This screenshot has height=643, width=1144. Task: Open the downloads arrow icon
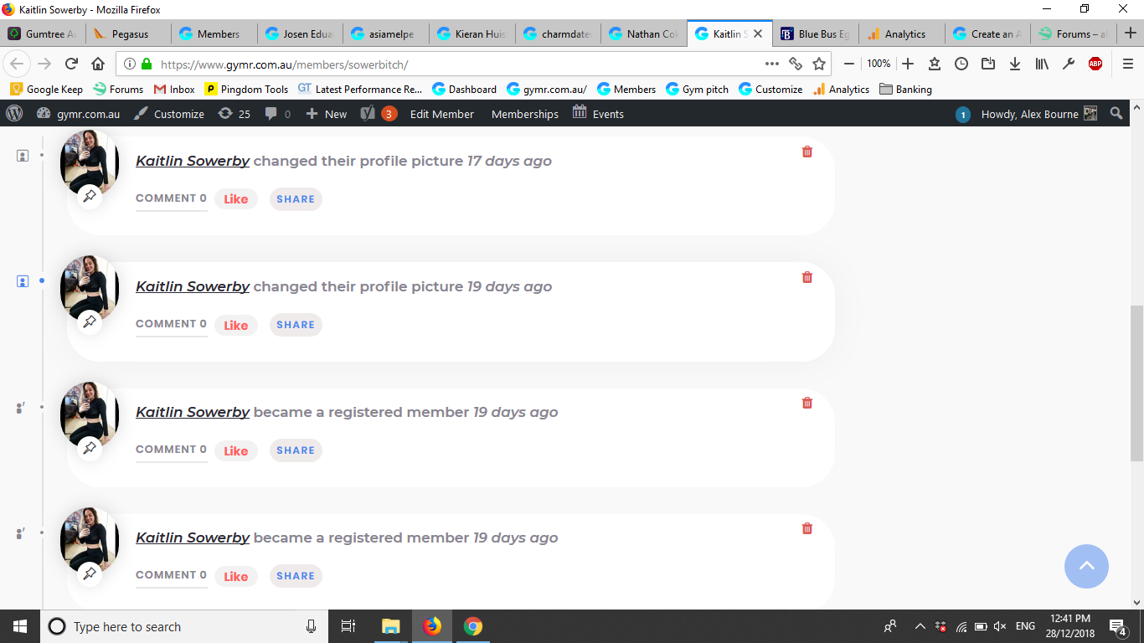click(x=1015, y=64)
